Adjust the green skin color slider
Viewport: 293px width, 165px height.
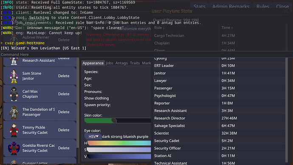[118, 121]
